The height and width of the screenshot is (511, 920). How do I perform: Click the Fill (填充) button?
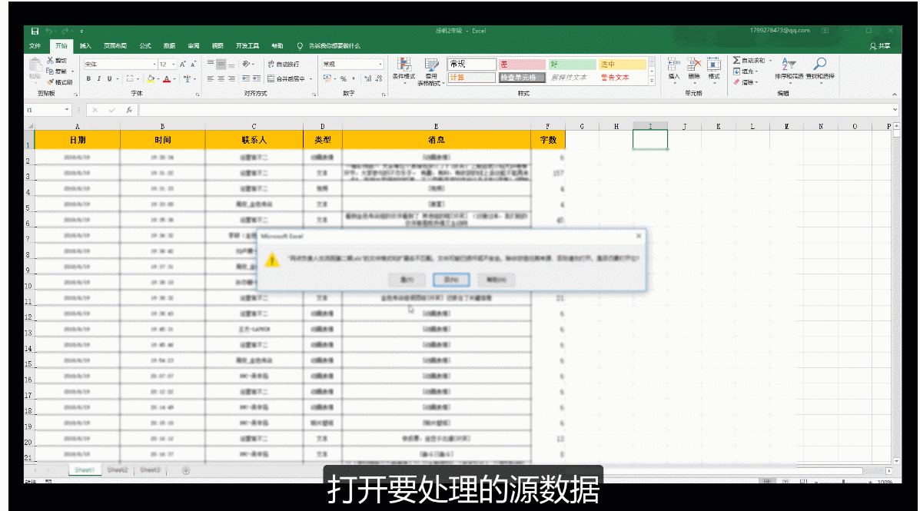[746, 71]
